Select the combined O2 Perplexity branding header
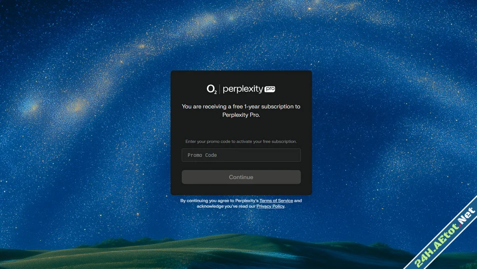Viewport: 477px width, 269px height. (241, 88)
